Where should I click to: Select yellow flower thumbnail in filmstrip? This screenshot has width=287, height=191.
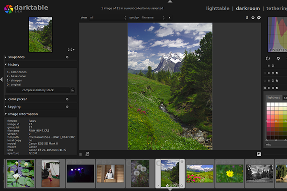coord(229,173)
